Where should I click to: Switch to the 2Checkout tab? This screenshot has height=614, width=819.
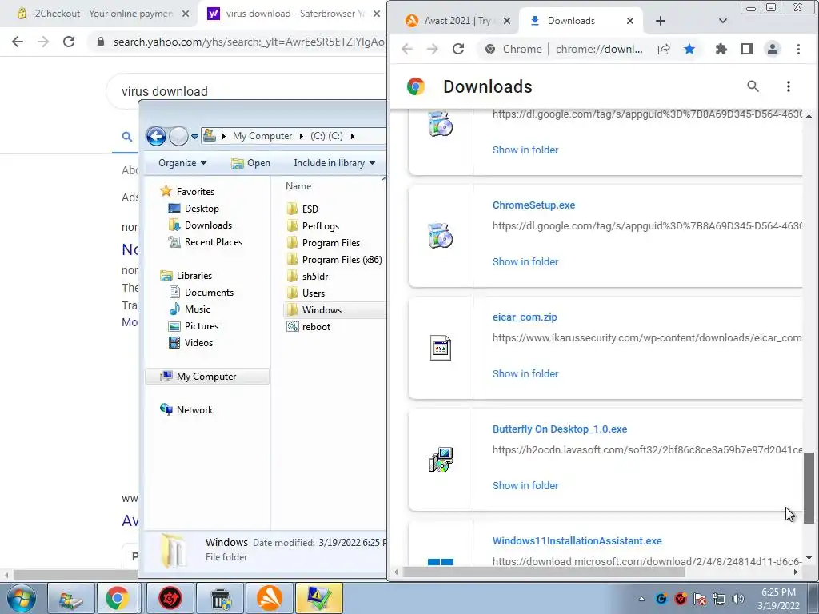(99, 14)
